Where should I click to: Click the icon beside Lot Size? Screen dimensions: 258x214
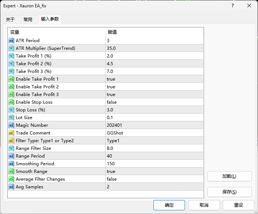coord(11,118)
